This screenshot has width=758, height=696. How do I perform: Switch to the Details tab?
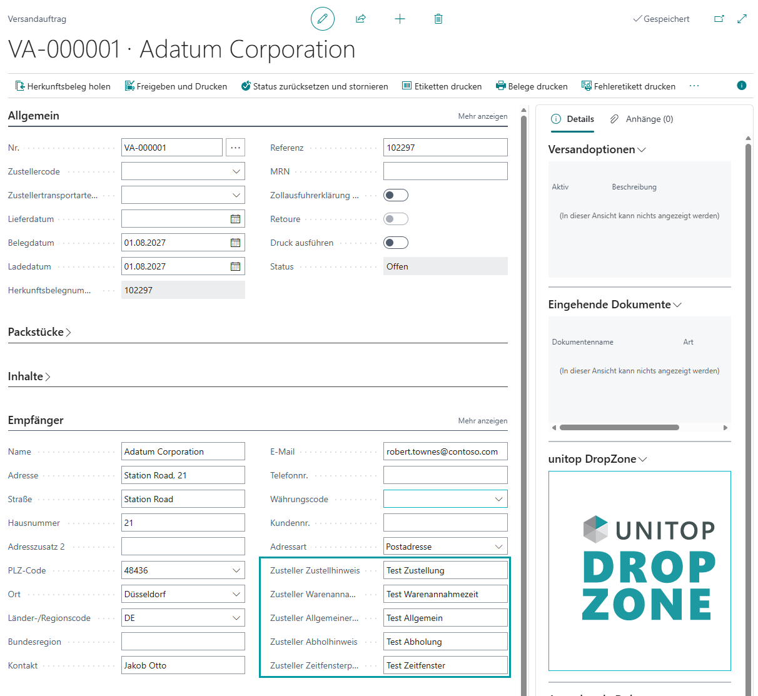pos(573,119)
